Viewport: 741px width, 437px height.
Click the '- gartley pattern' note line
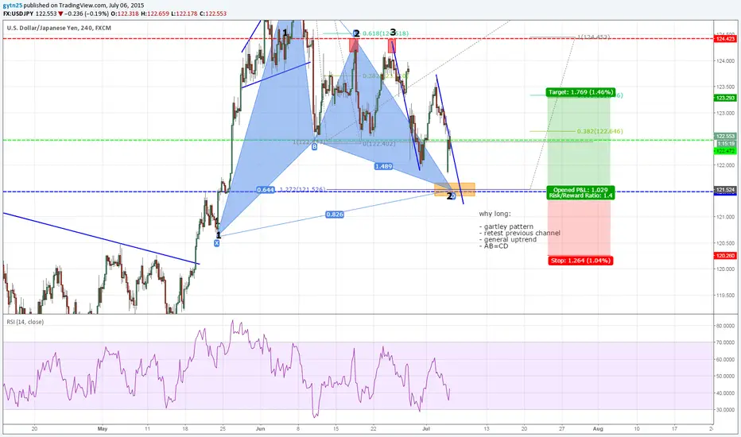(x=506, y=226)
